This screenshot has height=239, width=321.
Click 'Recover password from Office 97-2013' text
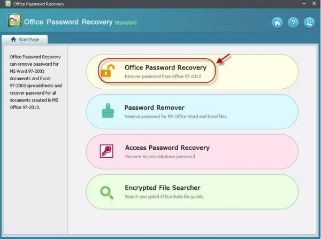[x=163, y=76]
